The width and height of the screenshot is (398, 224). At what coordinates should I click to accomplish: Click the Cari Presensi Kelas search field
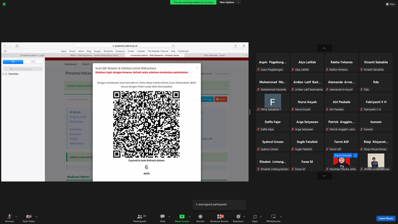(79, 100)
